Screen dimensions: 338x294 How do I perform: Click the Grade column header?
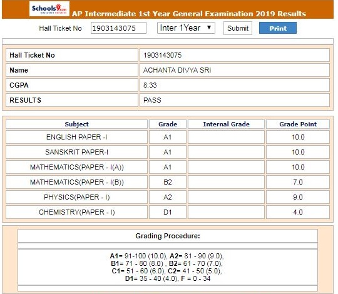tap(168, 124)
